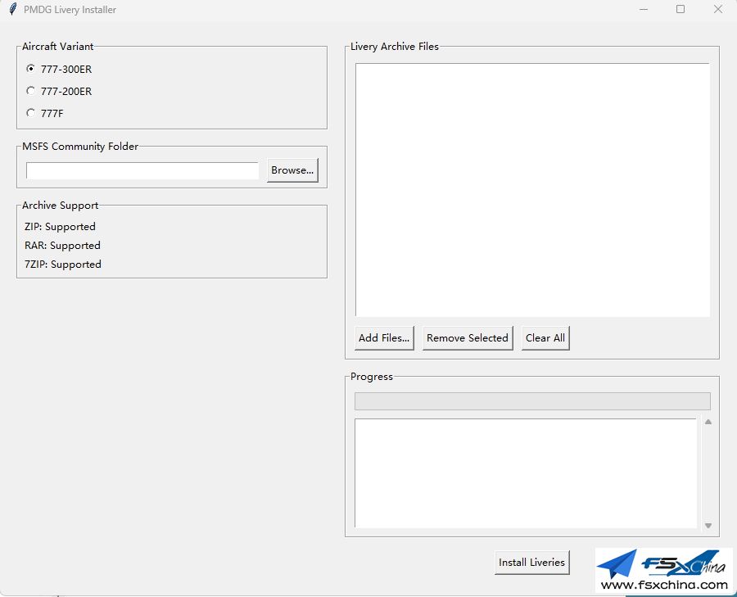The width and height of the screenshot is (737, 597).
Task: Start installation with Install Liveries
Action: pos(531,563)
